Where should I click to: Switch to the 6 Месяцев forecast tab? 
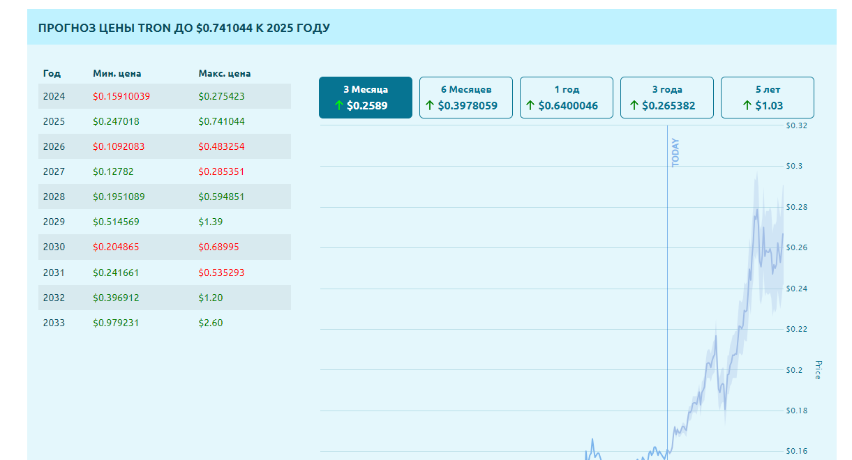(466, 98)
